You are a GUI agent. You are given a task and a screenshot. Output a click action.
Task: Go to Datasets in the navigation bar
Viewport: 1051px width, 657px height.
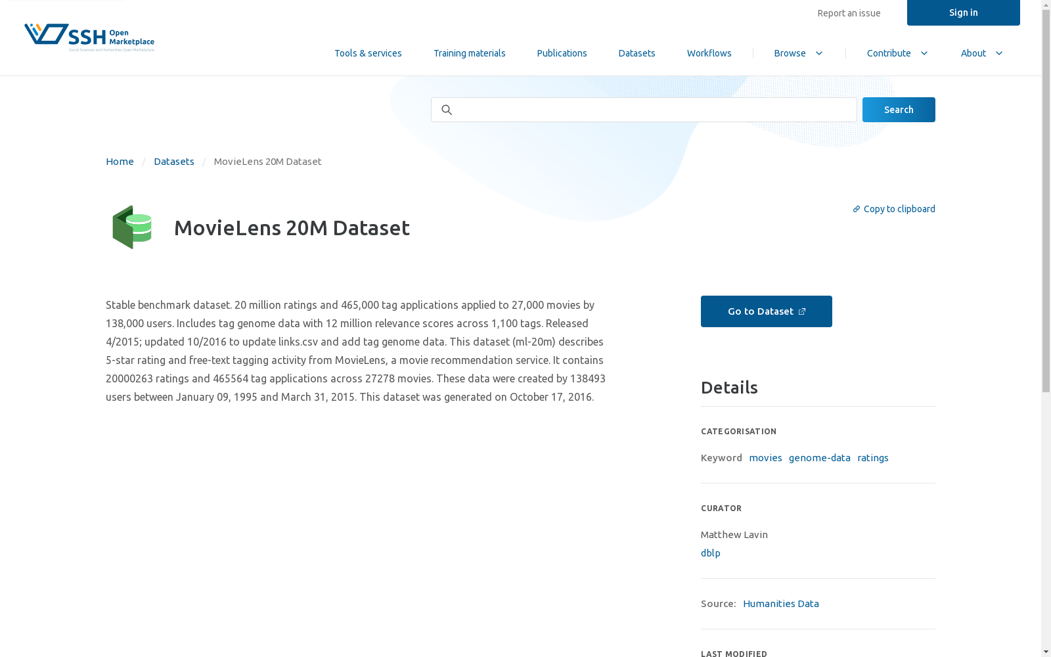tap(637, 53)
